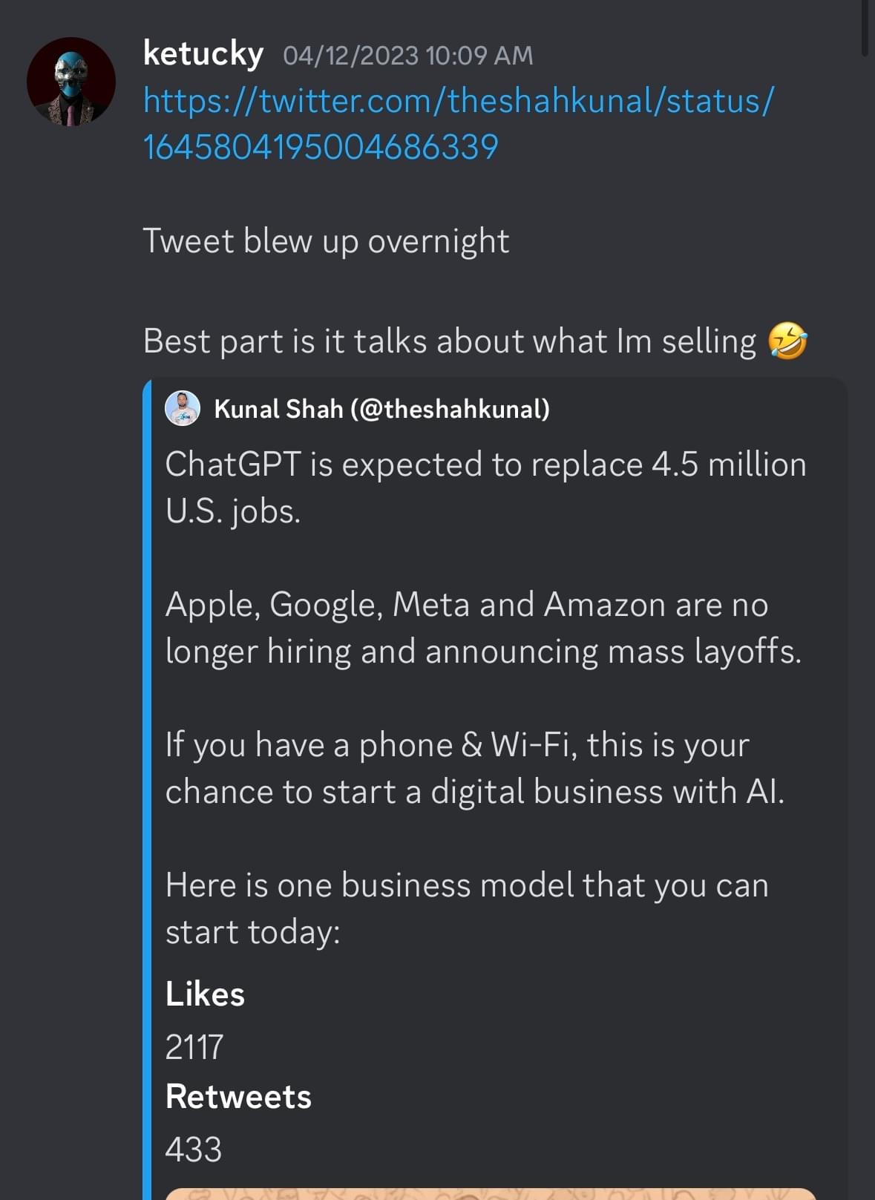The width and height of the screenshot is (875, 1200).
Task: Tap the "Best part is it talks" message line
Action: (x=449, y=341)
